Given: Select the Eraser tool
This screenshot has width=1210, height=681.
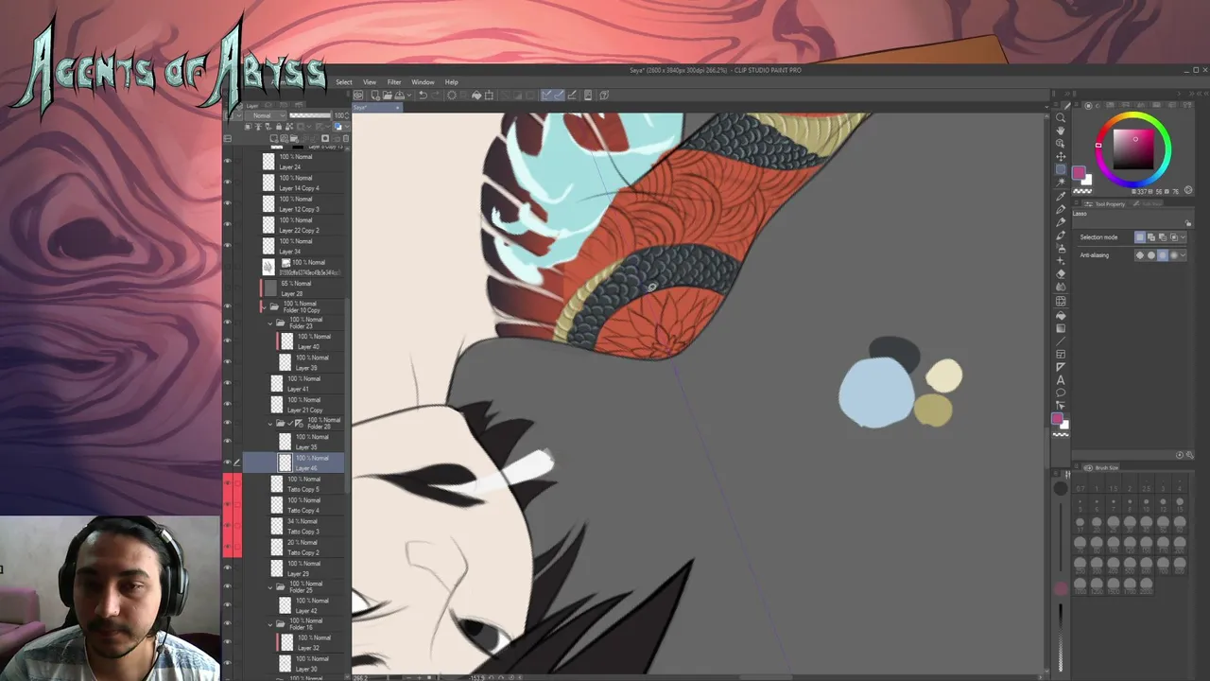Looking at the screenshot, I should 1061,273.
